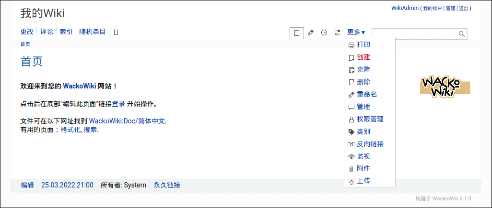Screen dimensions: 492x208
Task: Choose 删除 (delete) from the menu
Action: click(x=363, y=82)
